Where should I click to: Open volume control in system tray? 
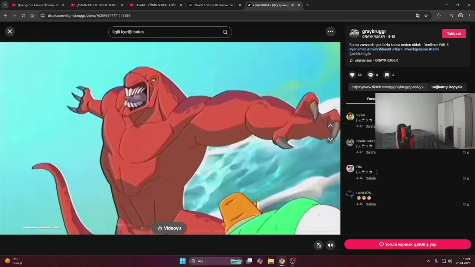450,261
